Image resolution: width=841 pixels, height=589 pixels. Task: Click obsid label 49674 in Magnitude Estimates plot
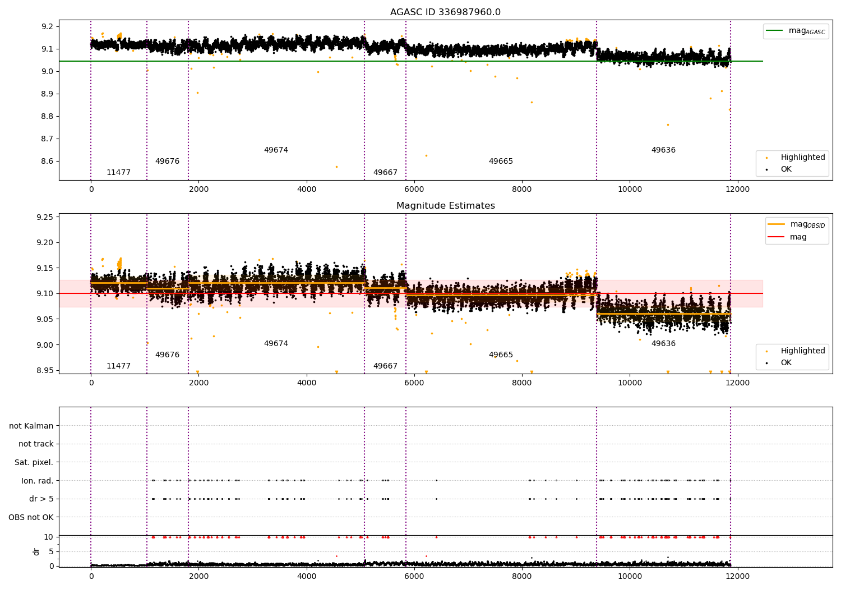point(276,344)
